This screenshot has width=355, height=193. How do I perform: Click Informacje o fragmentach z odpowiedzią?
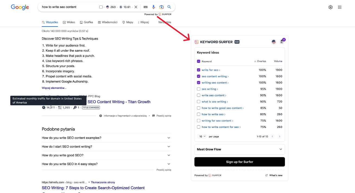click(x=125, y=116)
